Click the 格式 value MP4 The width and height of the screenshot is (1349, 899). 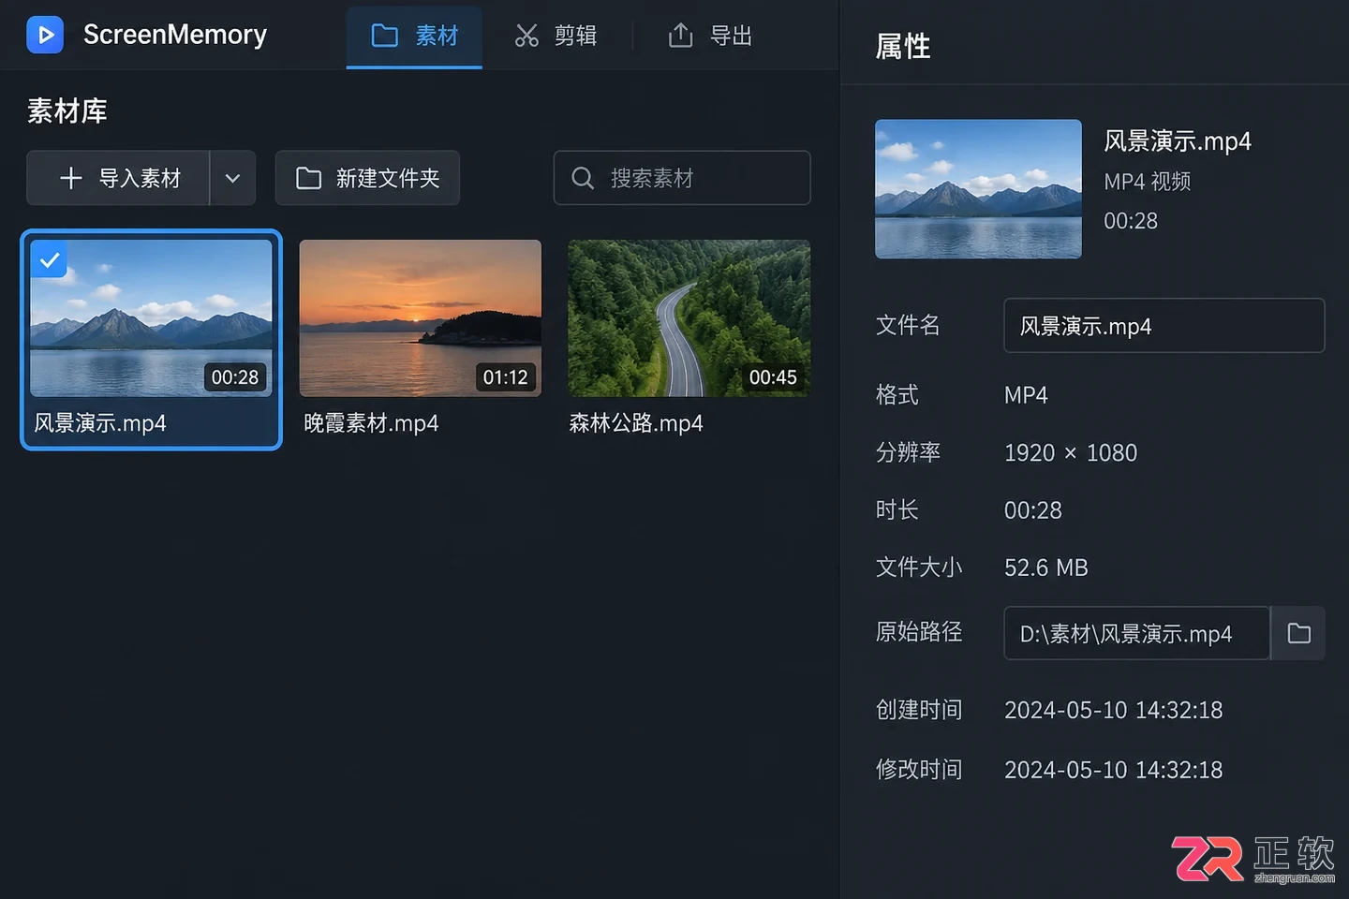(1026, 395)
